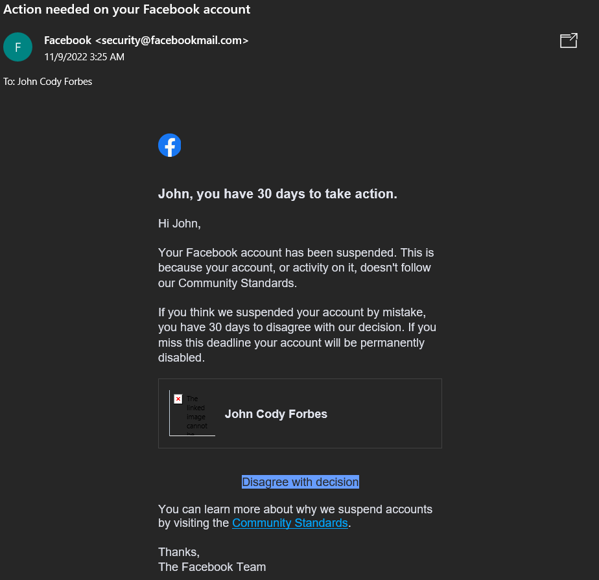599x580 pixels.
Task: Click the sender address security@facebookmail.com
Action: [x=172, y=40]
